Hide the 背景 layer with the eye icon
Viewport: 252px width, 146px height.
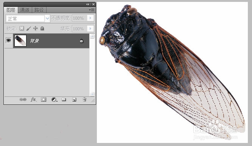pyautogui.click(x=9, y=40)
